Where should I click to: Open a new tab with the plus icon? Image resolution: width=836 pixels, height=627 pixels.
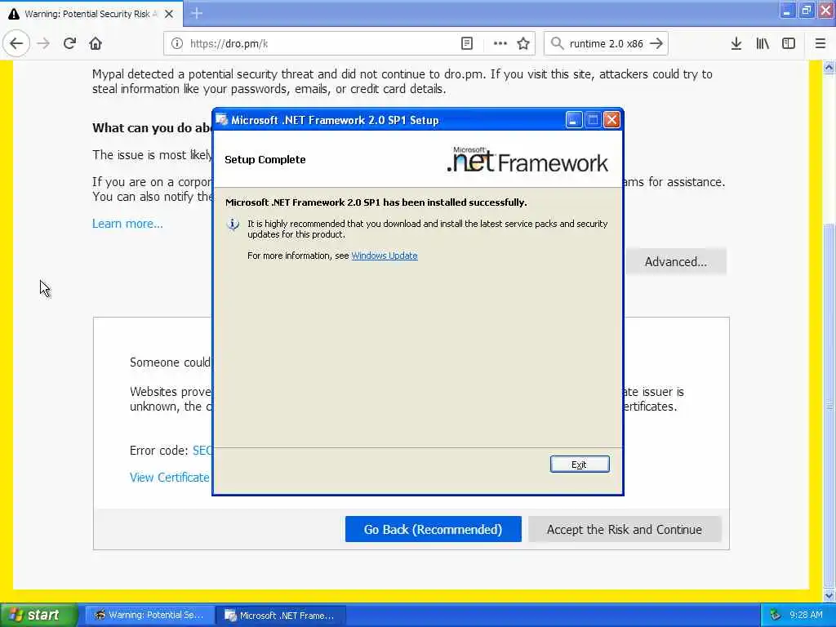[197, 13]
